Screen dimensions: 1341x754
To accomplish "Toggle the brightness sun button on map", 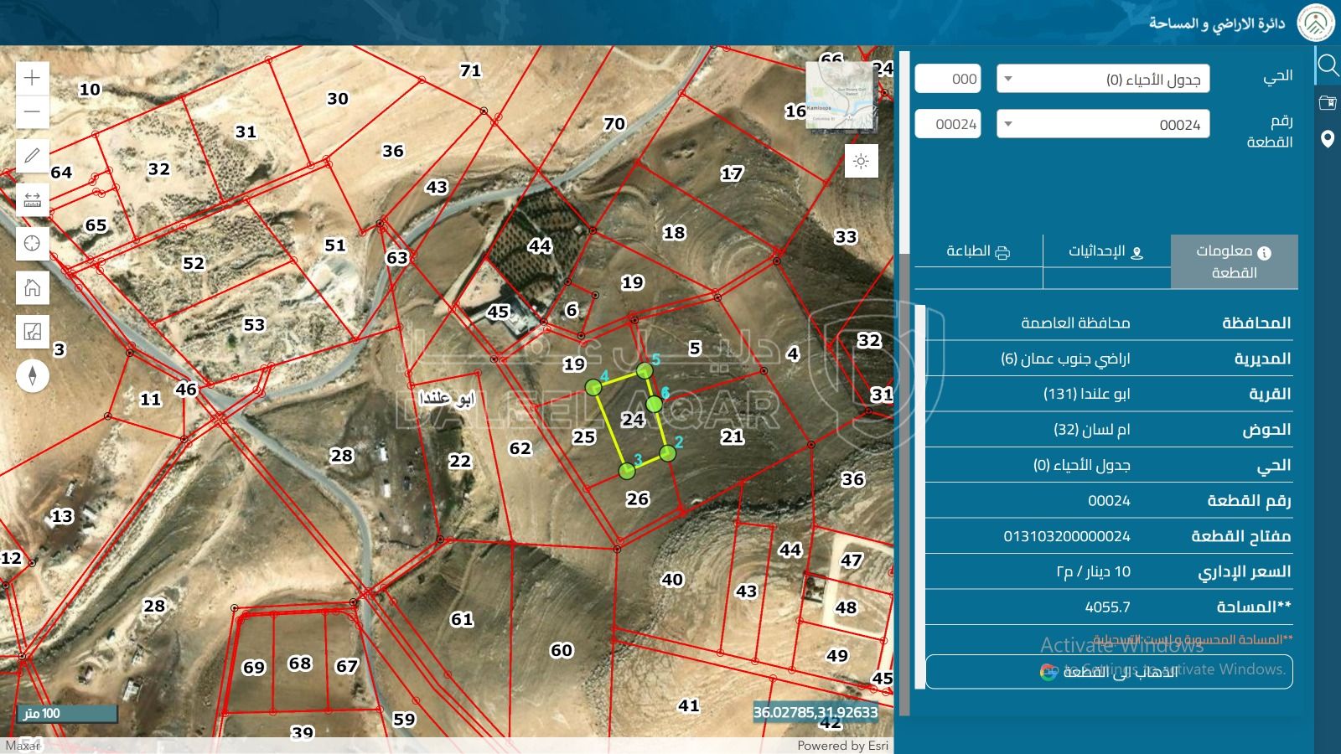I will click(861, 161).
